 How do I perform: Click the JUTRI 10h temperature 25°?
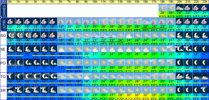[95, 27]
